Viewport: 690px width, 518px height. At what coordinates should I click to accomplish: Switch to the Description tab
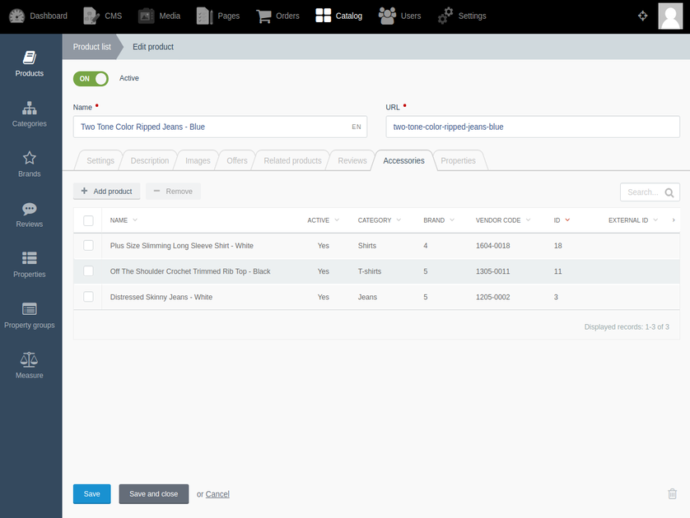[x=150, y=160]
